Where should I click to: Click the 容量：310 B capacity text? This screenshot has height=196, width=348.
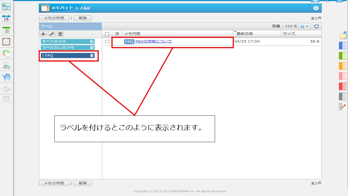point(284,26)
